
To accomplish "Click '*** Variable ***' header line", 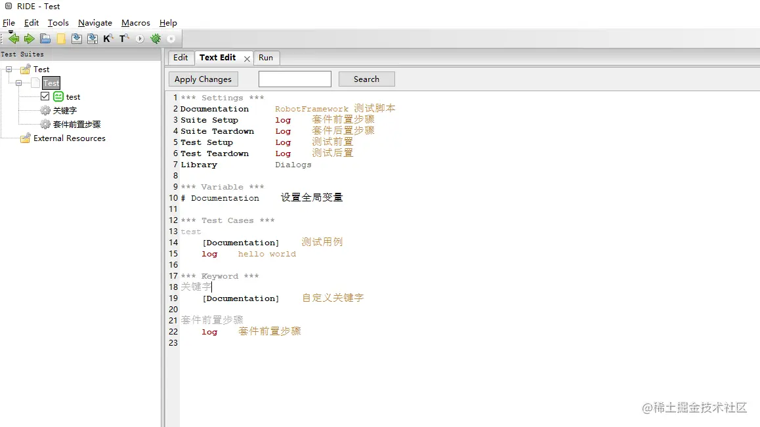I will pos(222,187).
